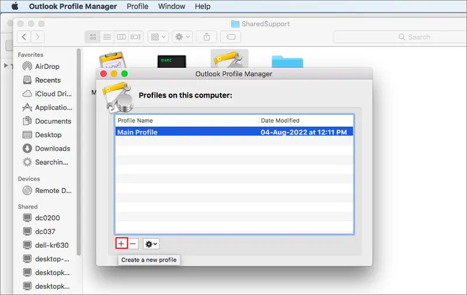Image resolution: width=467 pixels, height=295 pixels.
Task: Open Downloads in Finder sidebar
Action: [x=53, y=149]
